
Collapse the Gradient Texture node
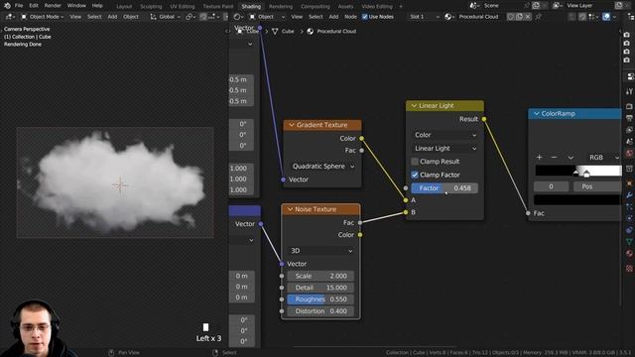coord(292,125)
